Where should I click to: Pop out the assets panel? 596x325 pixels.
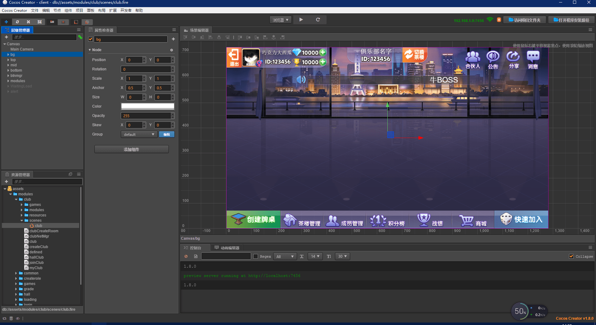coord(70,174)
